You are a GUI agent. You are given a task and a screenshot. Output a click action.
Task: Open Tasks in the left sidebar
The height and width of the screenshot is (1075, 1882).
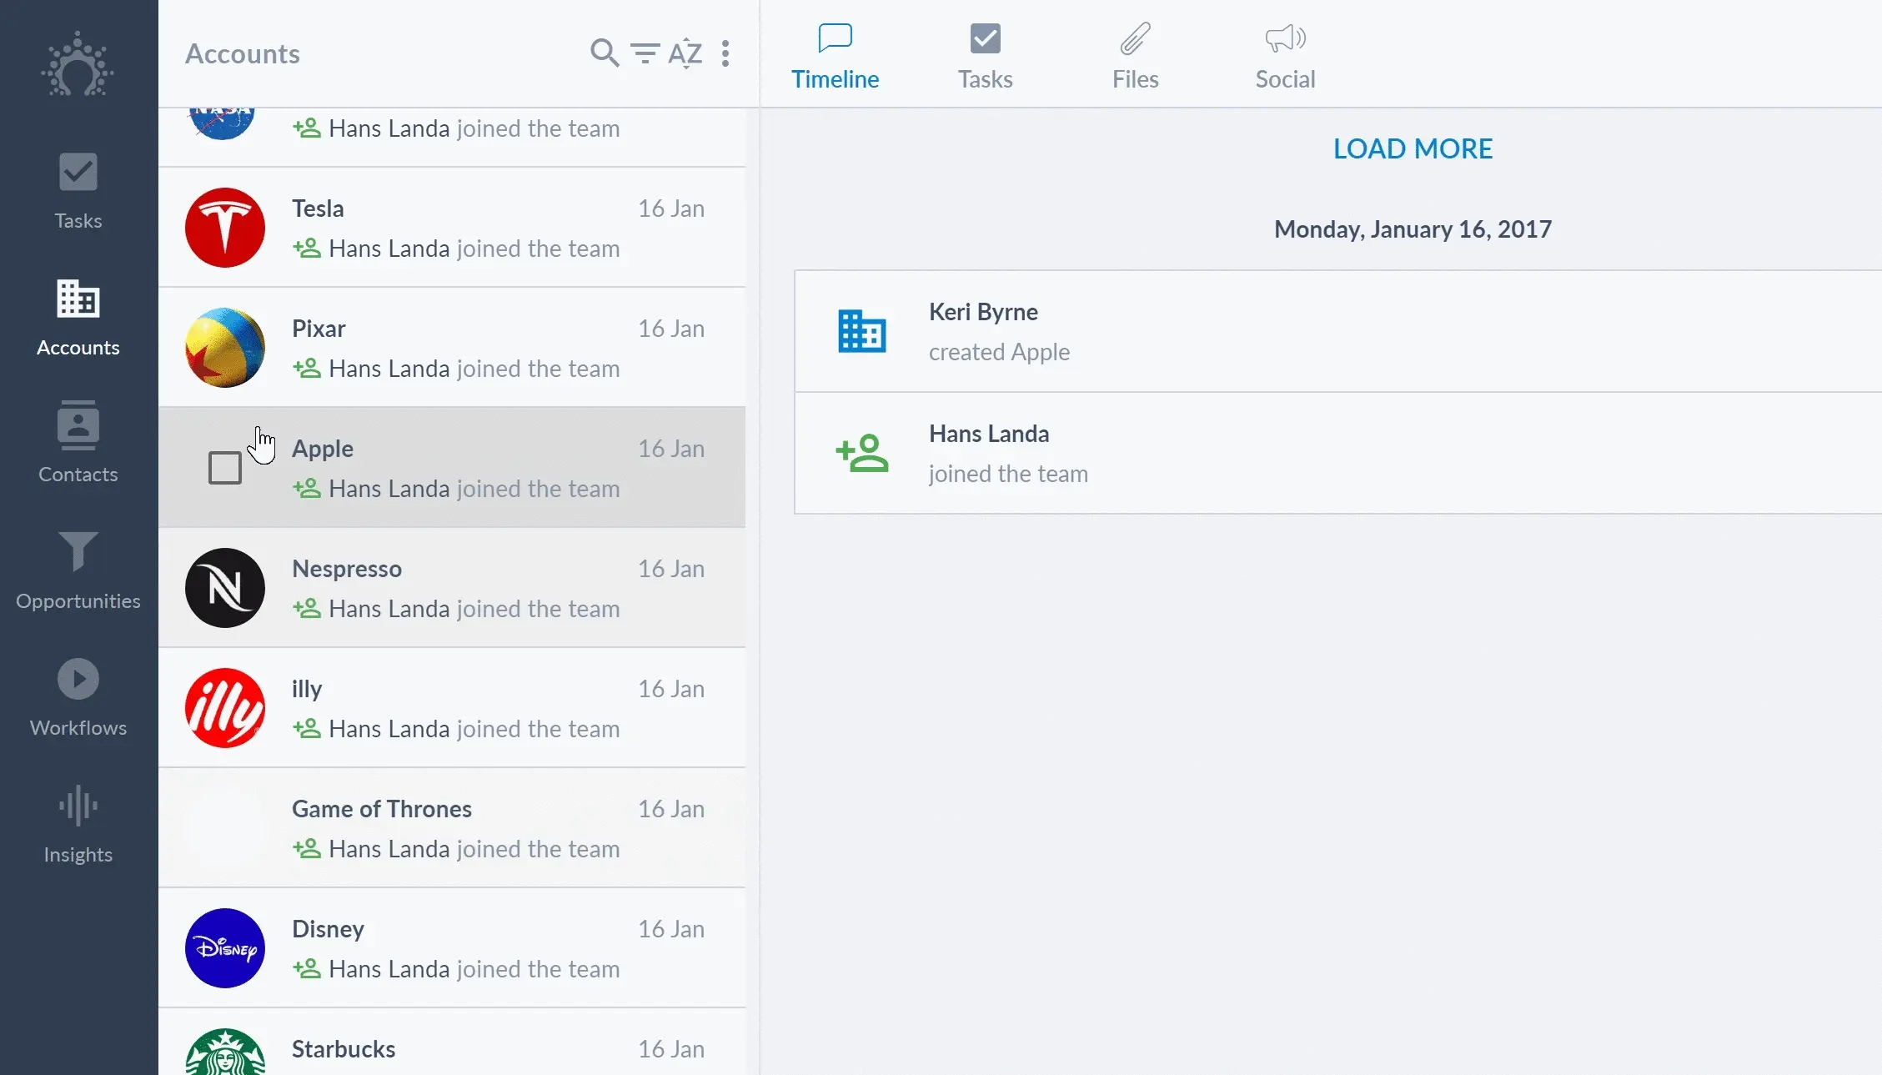click(78, 191)
